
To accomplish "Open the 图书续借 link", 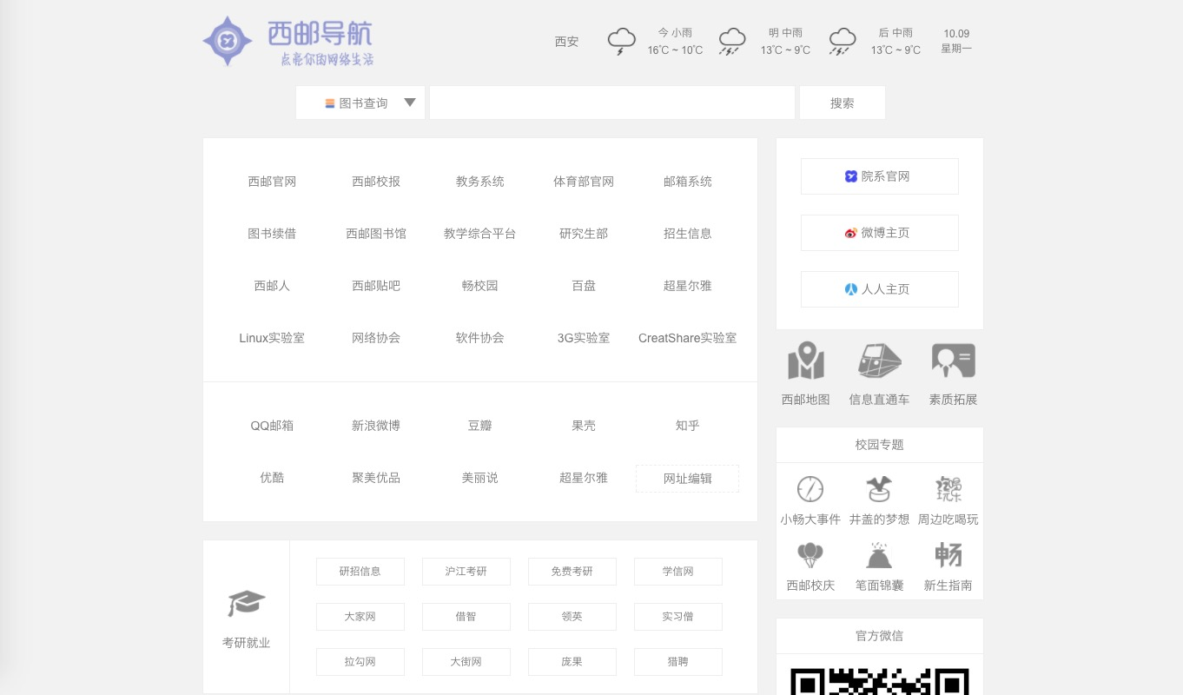I will (x=272, y=234).
